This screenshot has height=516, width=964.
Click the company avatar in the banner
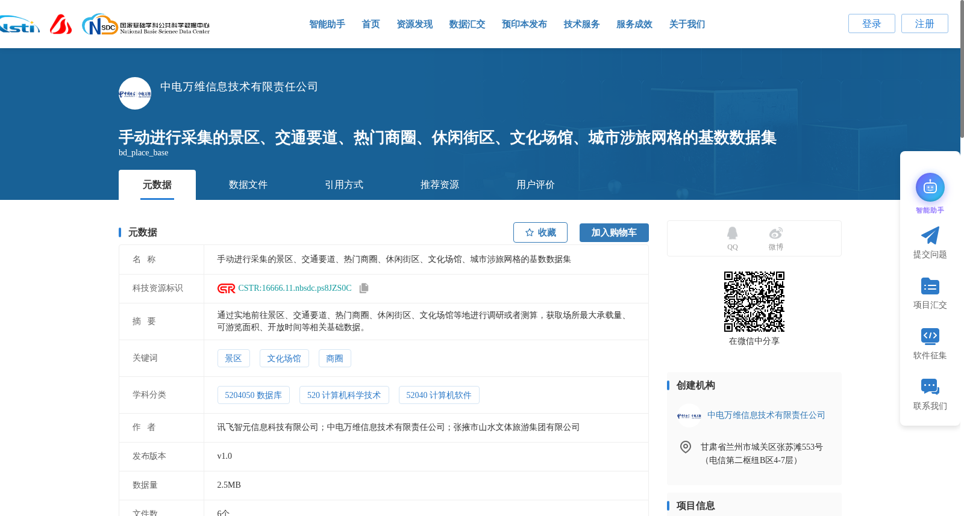[135, 93]
